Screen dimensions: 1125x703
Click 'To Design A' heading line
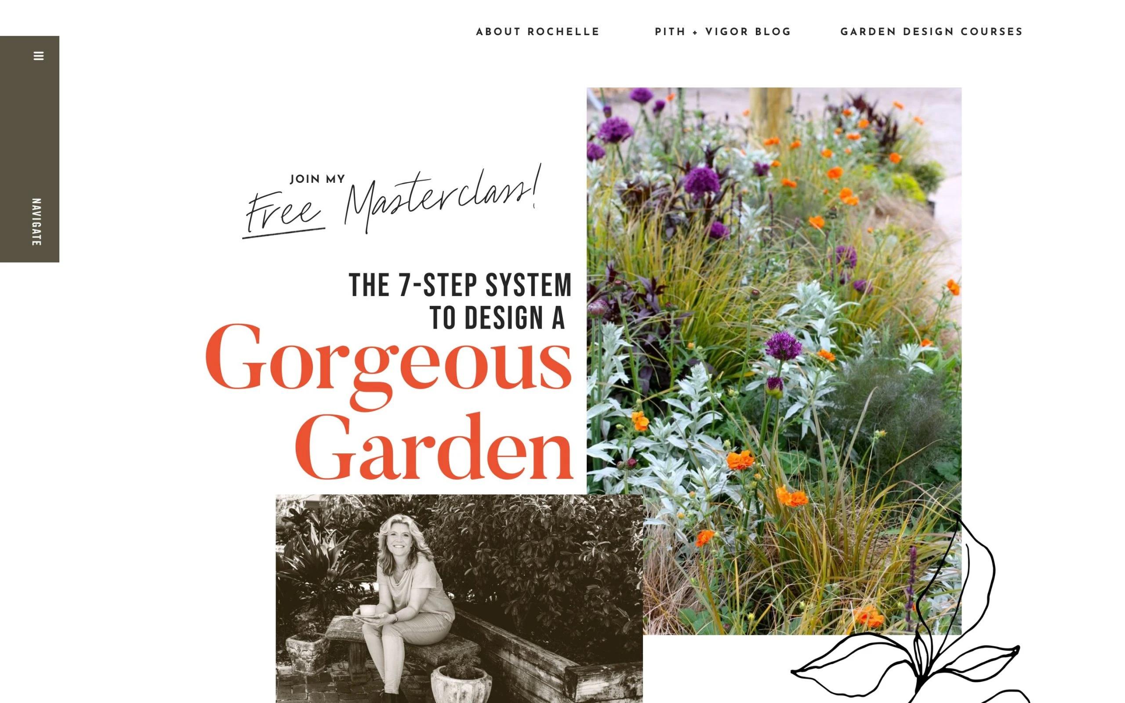coord(497,318)
